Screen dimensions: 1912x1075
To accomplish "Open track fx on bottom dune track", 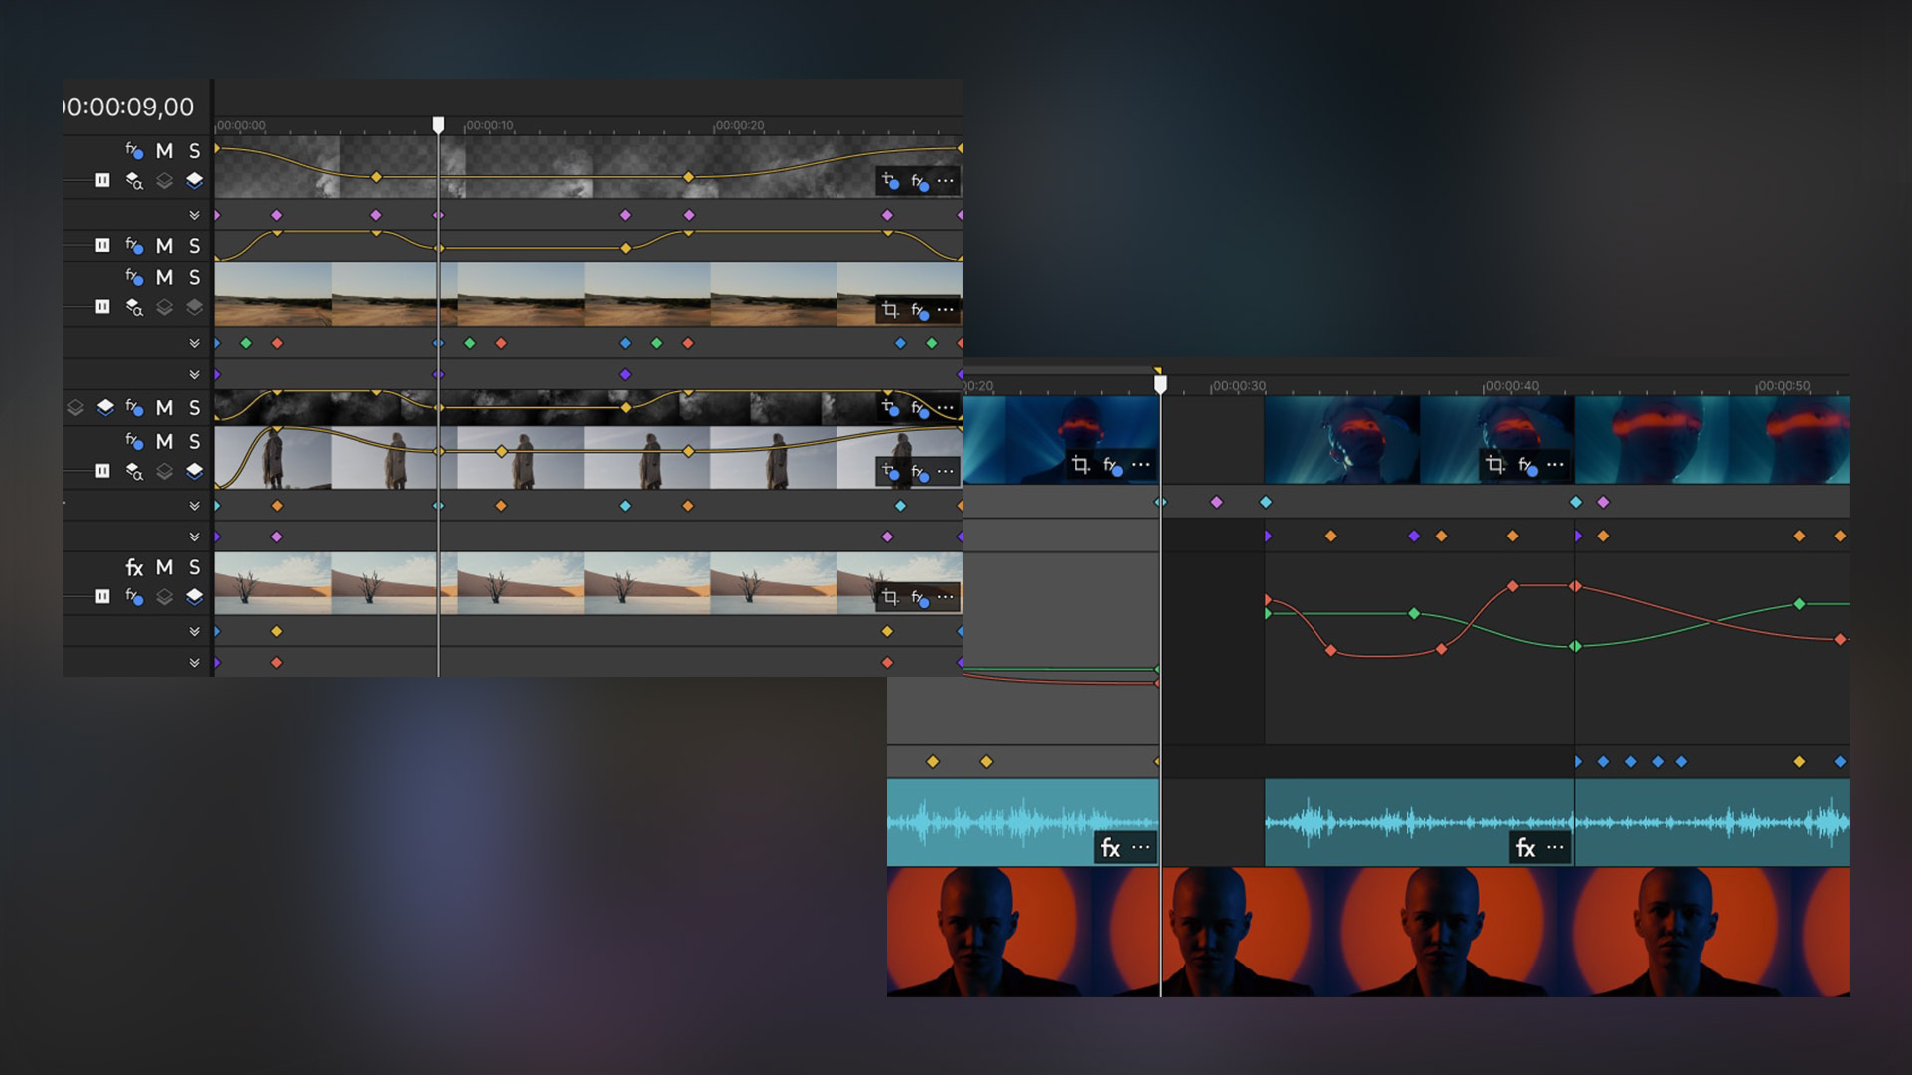I will click(x=134, y=567).
